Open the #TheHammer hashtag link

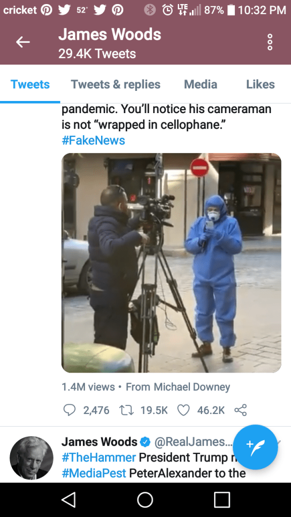pyautogui.click(x=99, y=457)
